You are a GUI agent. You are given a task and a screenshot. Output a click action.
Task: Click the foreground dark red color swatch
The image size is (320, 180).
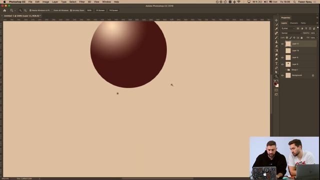275,84
